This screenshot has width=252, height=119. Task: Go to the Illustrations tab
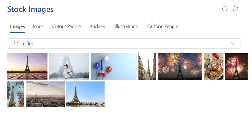click(x=126, y=26)
